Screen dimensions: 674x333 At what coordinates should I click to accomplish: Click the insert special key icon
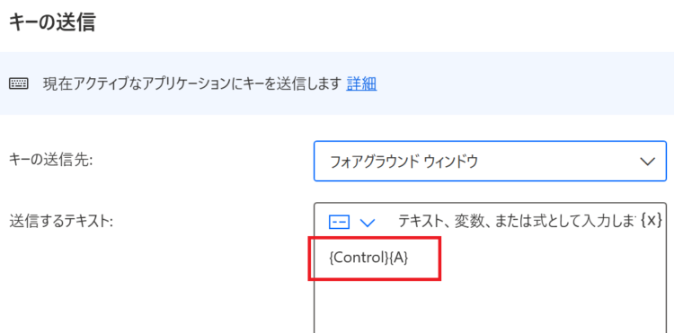tap(339, 222)
